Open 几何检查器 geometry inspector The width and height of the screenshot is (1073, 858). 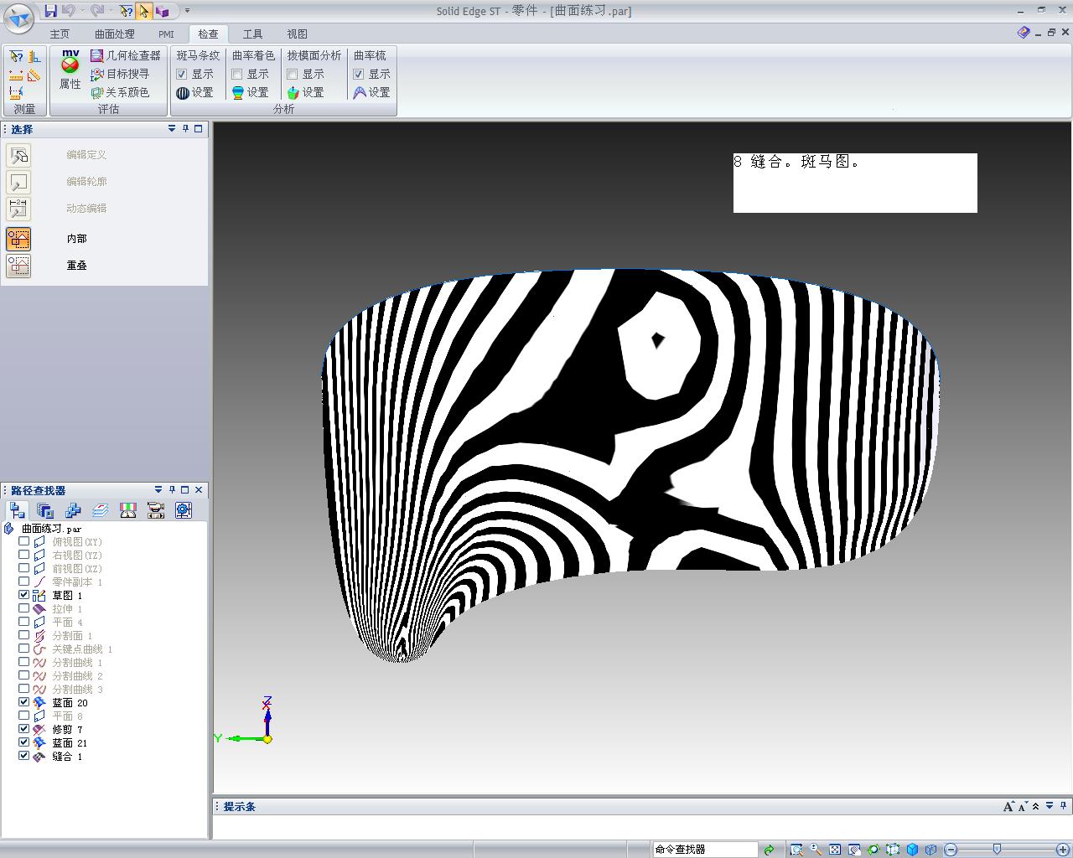(126, 55)
